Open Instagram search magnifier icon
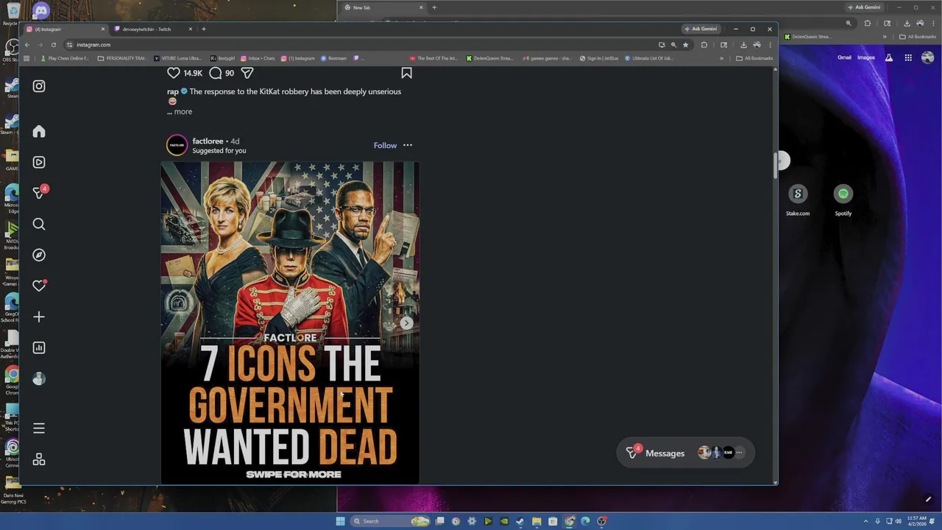 click(x=39, y=224)
